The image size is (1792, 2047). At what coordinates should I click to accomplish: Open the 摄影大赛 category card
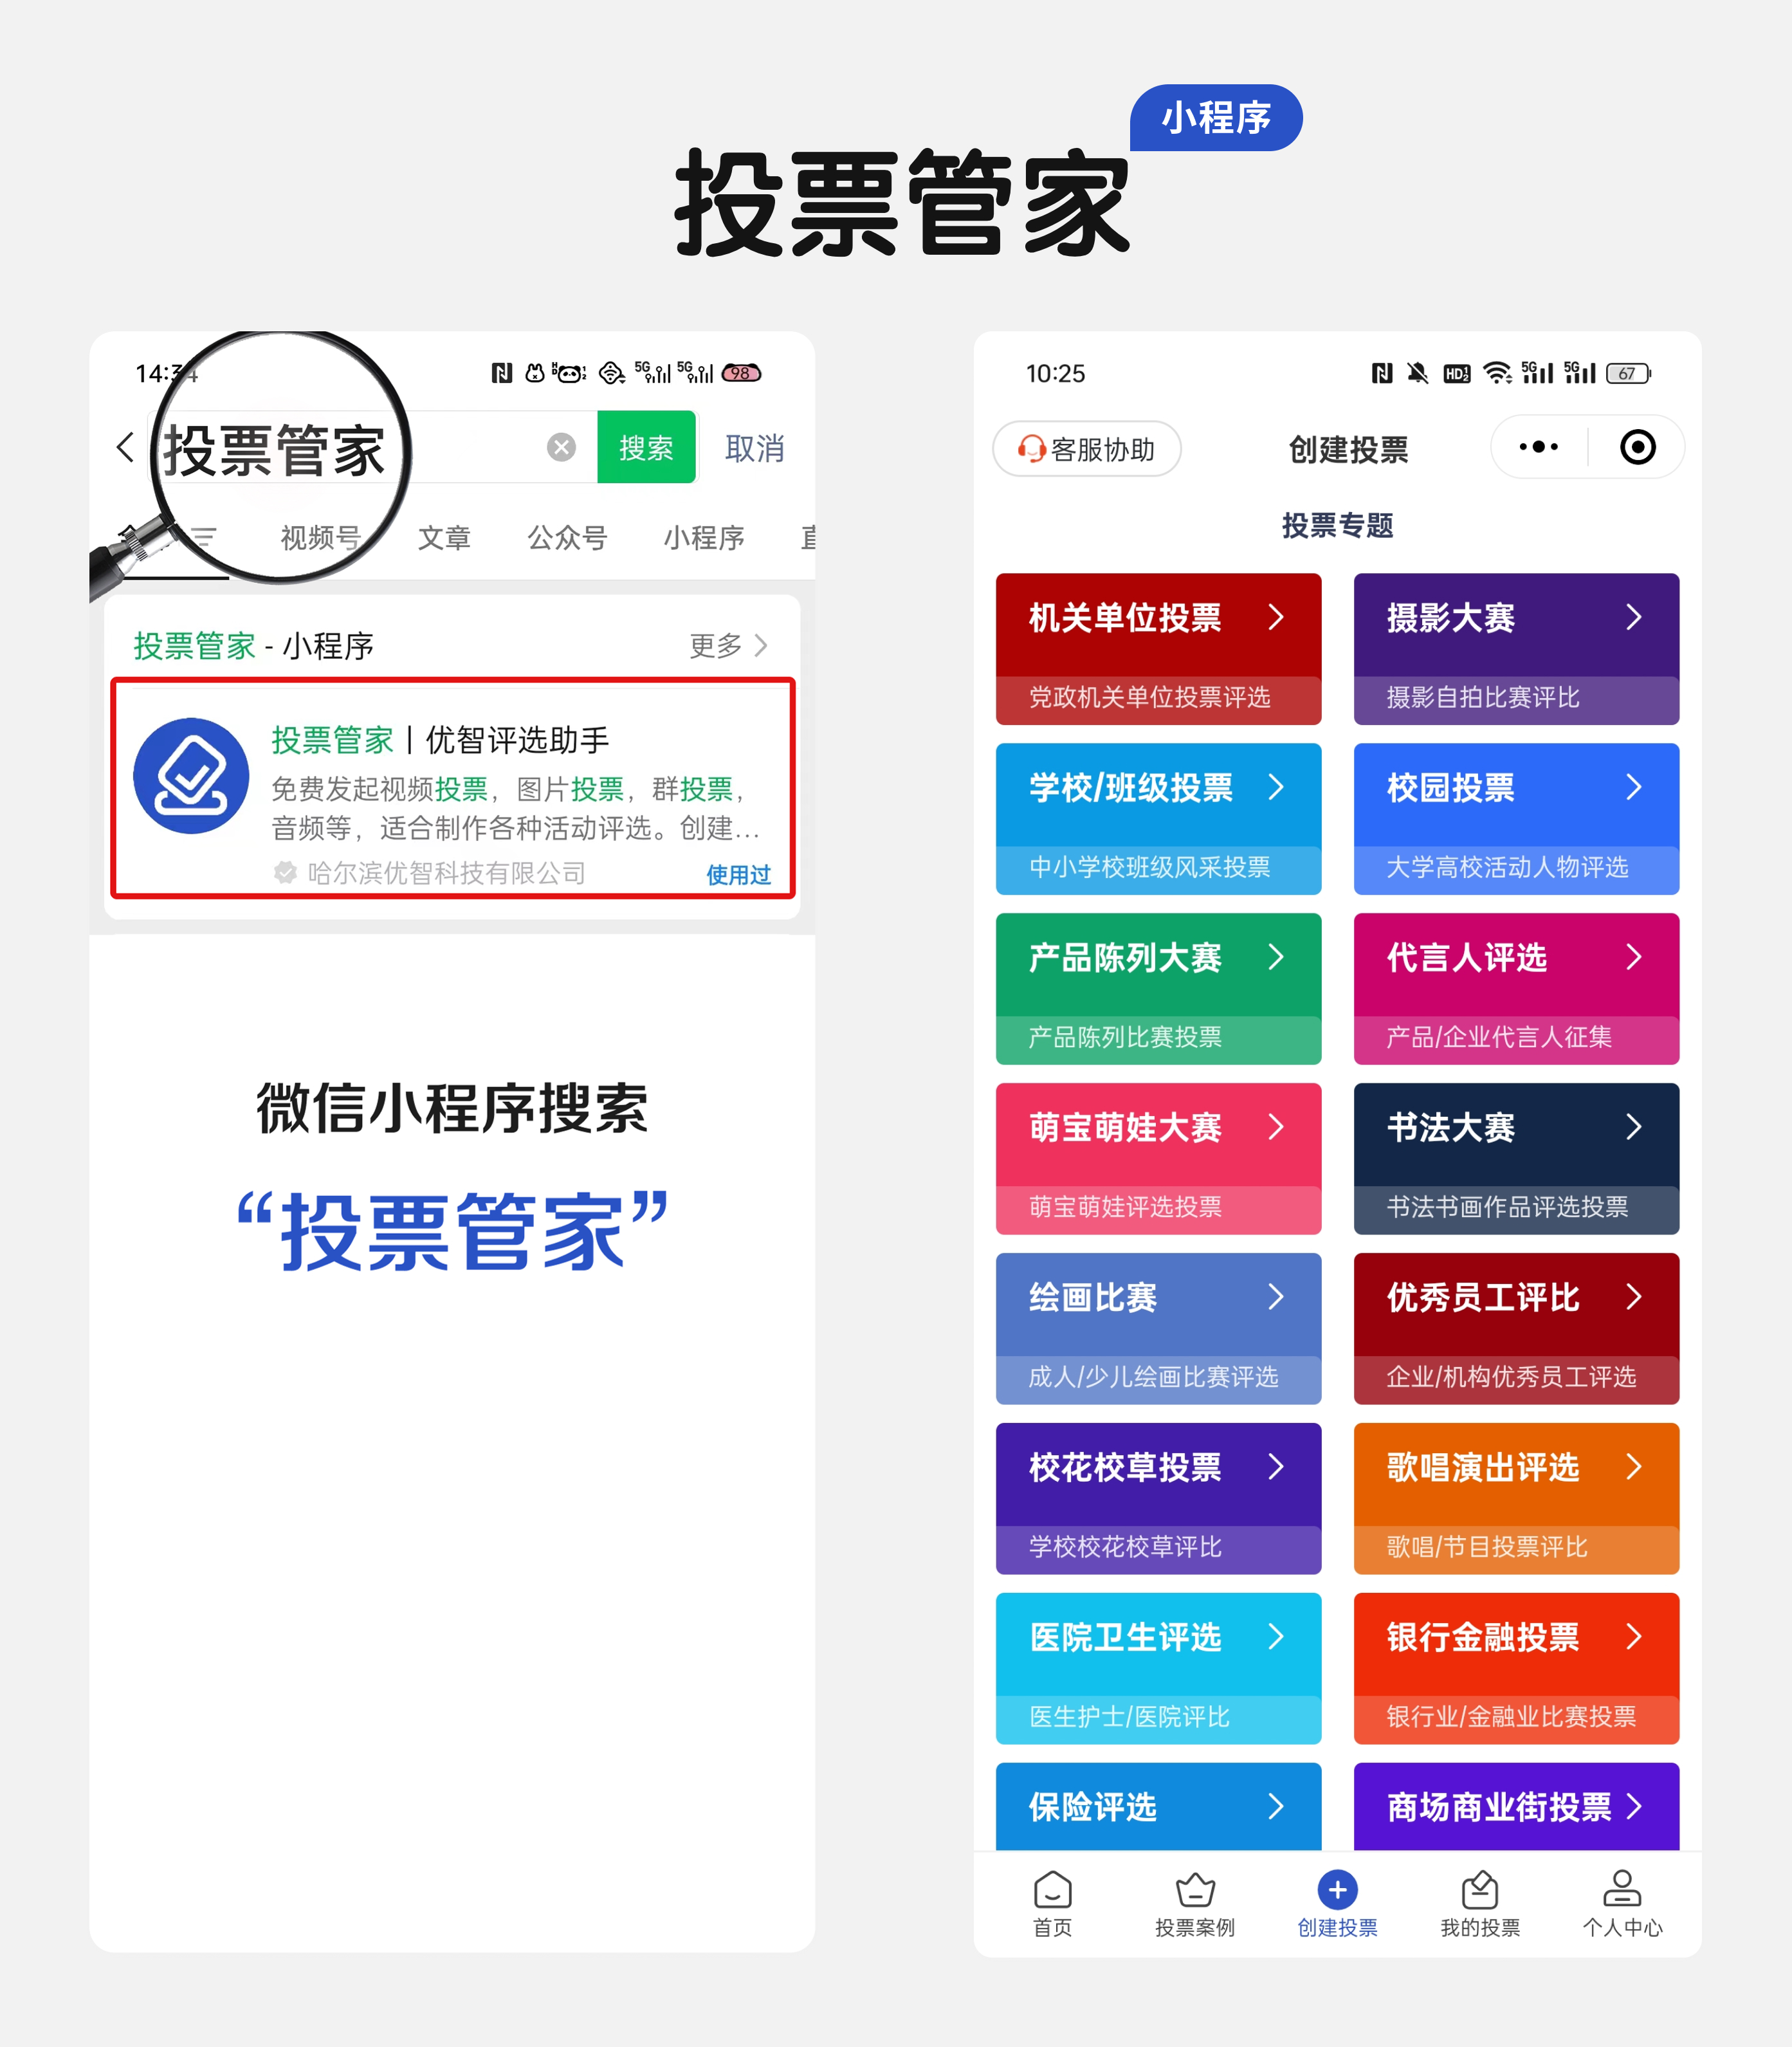point(1516,648)
